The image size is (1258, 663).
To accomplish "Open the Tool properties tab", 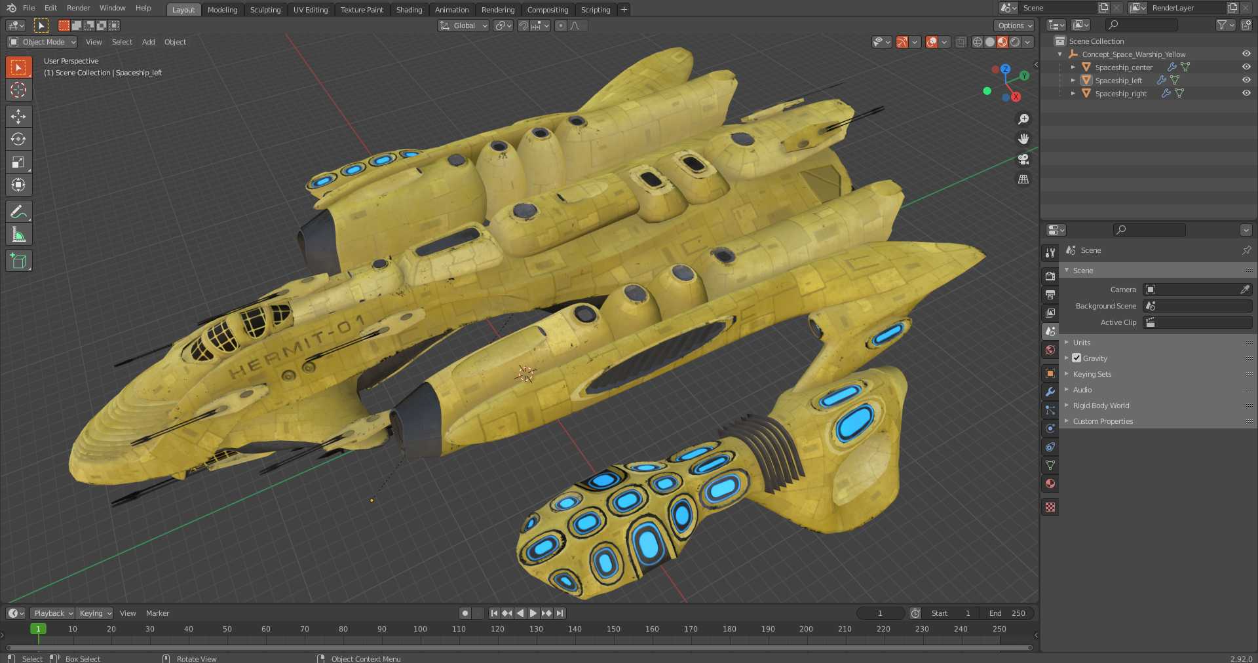I will [1050, 253].
